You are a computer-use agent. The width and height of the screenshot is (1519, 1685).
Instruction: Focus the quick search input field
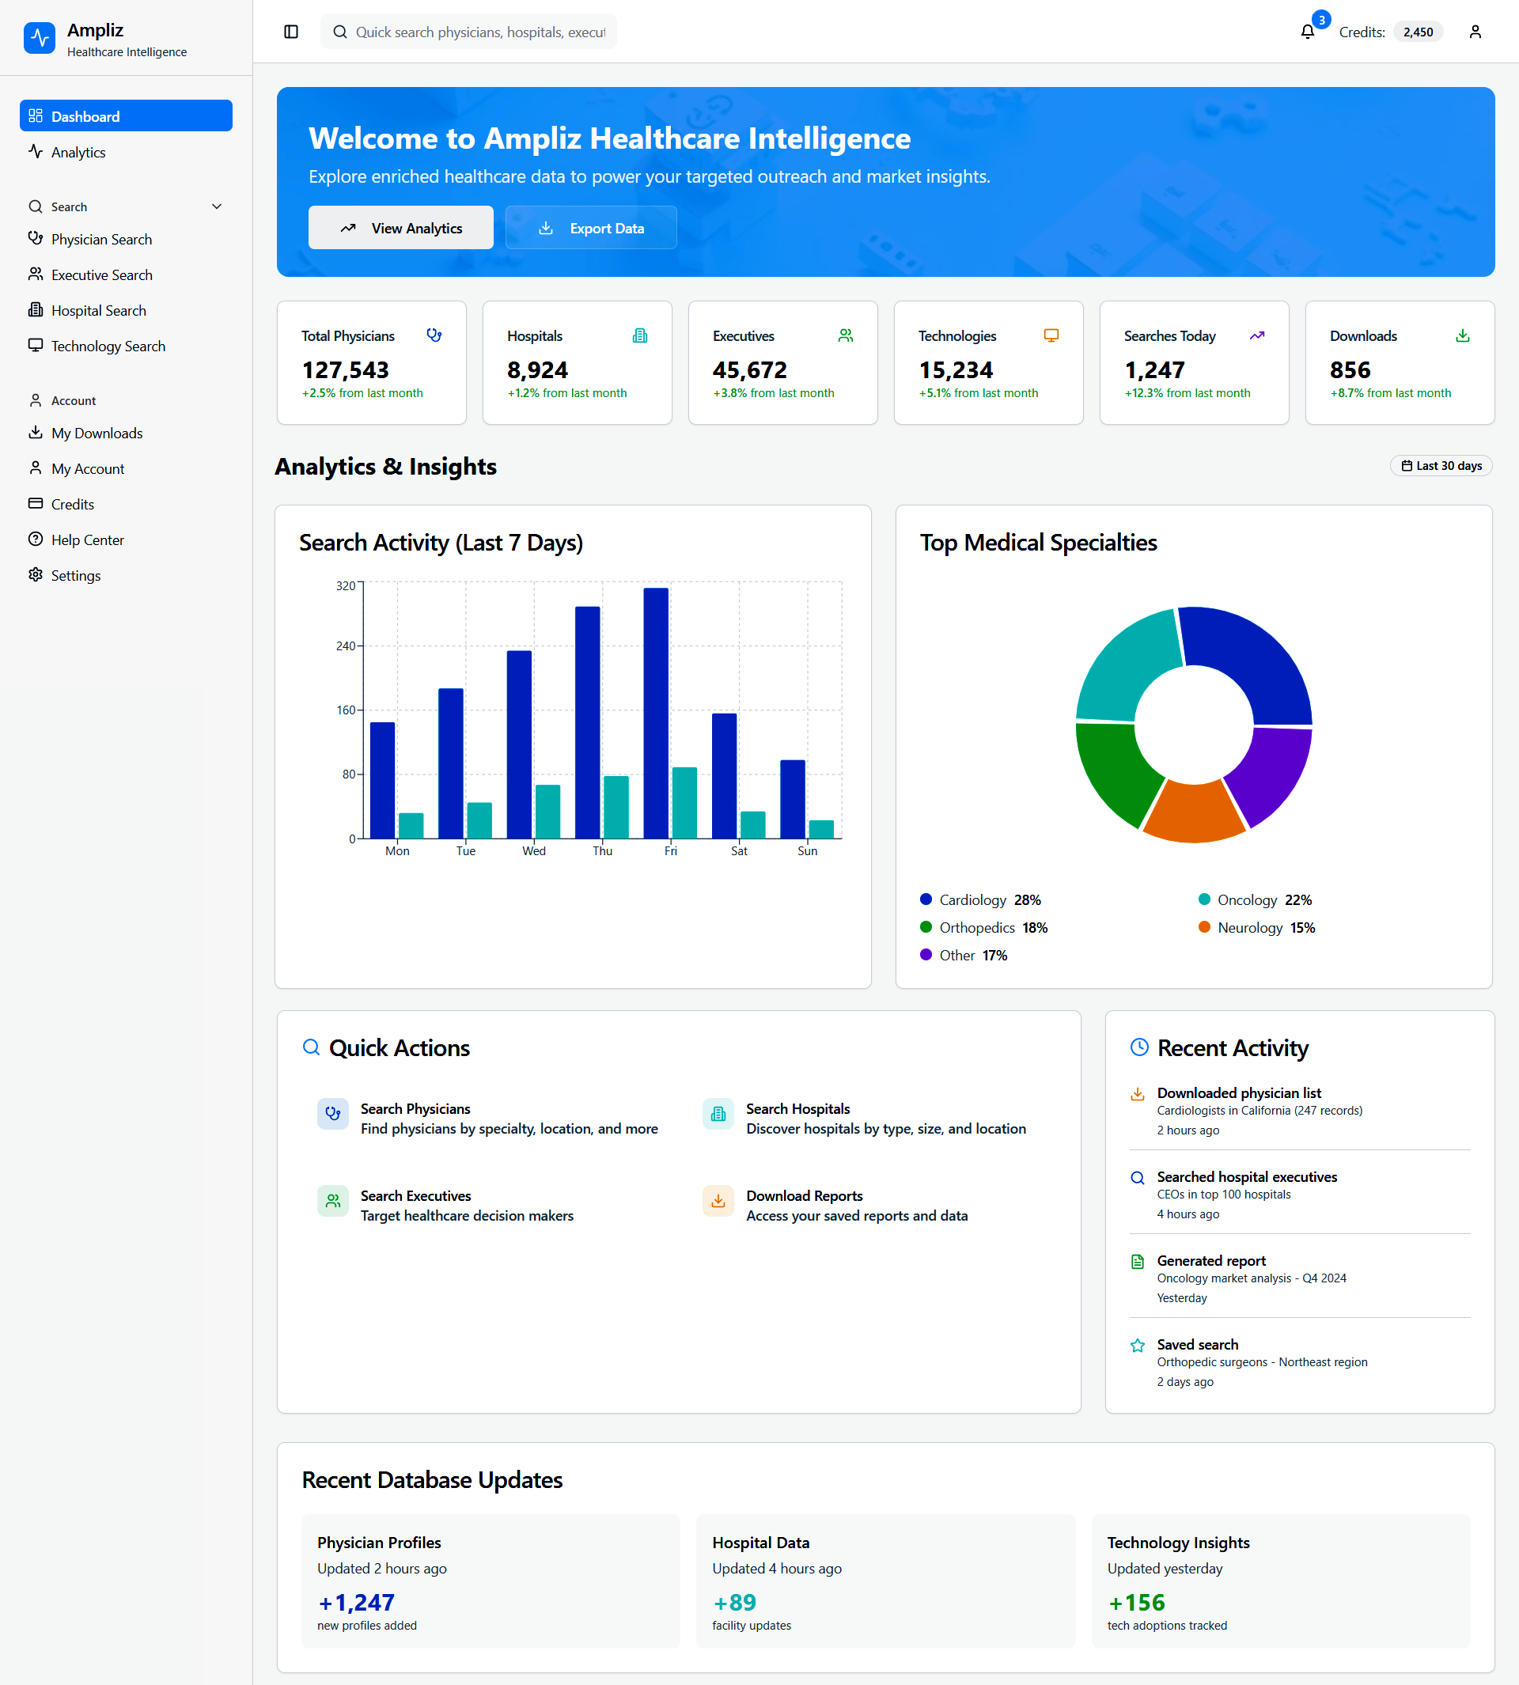pyautogui.click(x=480, y=32)
